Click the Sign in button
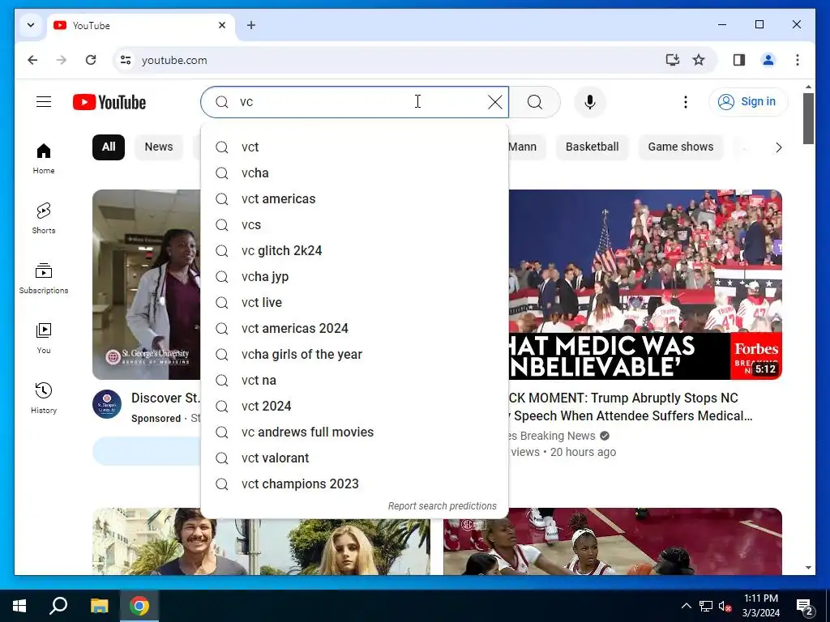The height and width of the screenshot is (622, 830). click(748, 101)
